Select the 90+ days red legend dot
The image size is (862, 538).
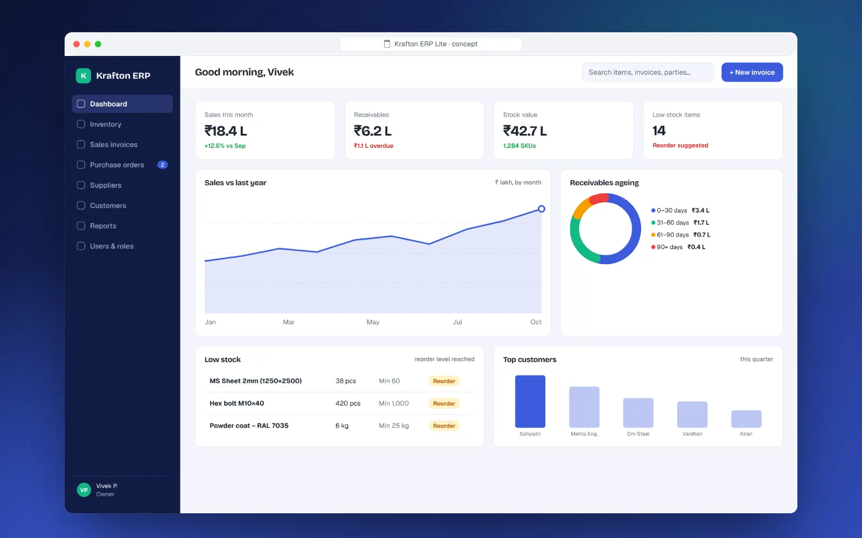point(654,247)
